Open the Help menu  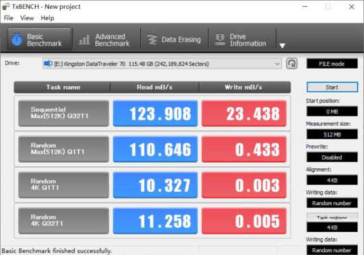click(x=47, y=18)
